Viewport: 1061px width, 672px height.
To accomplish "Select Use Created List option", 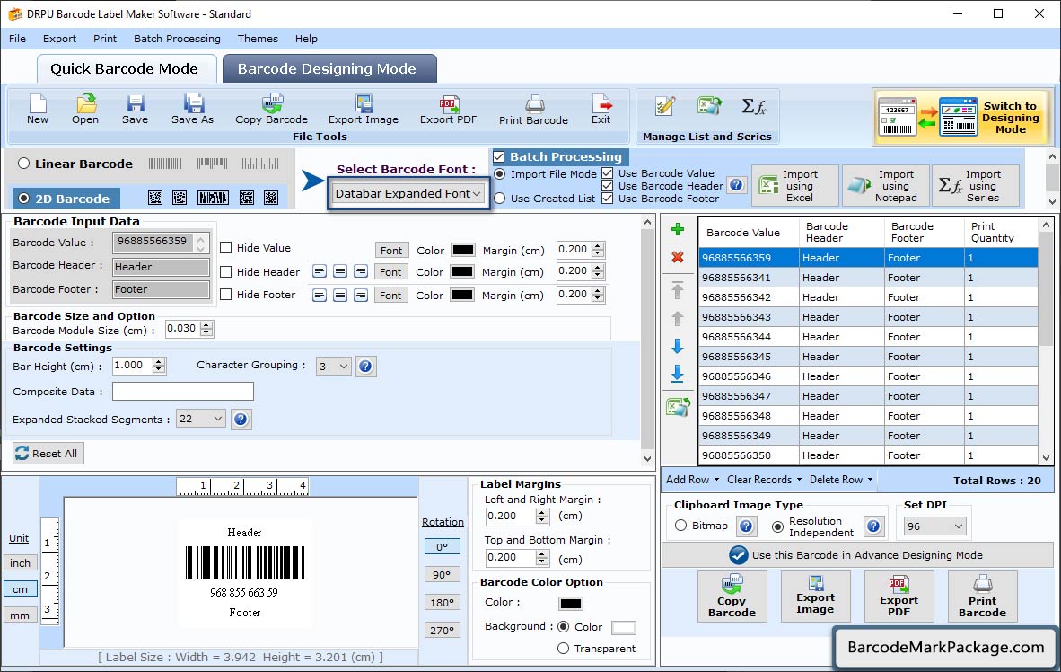I will coord(499,199).
